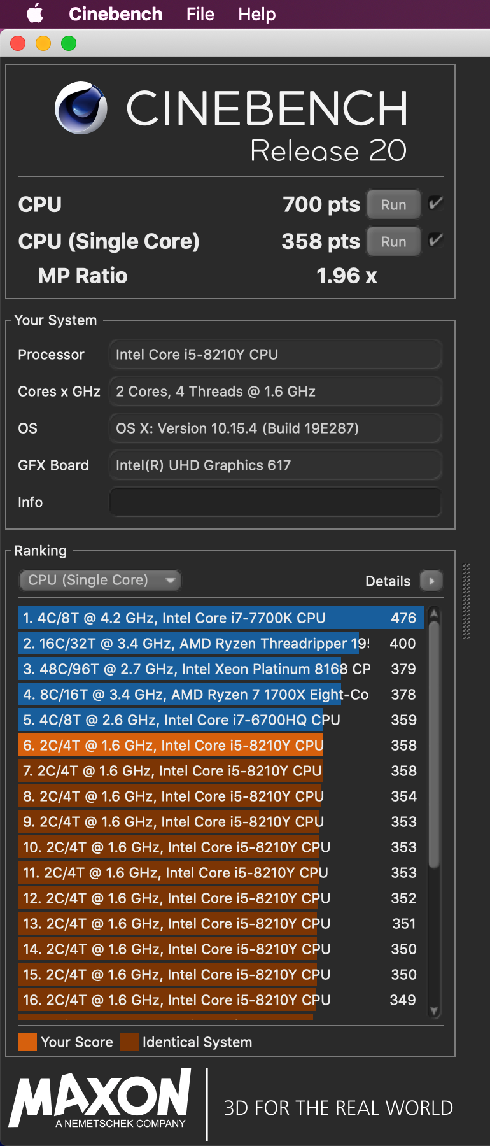The width and height of the screenshot is (490, 1146).
Task: Click the empty Info text field
Action: 275,502
